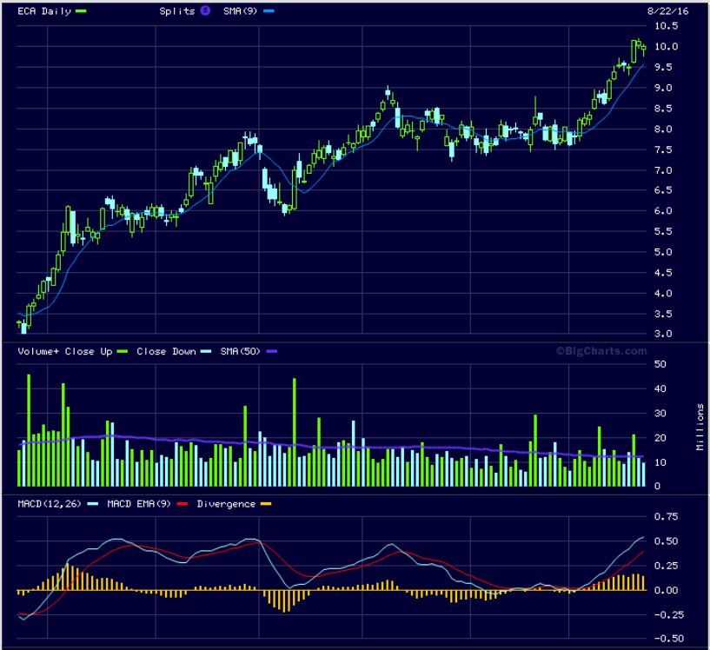Click the 40 volume axis value

pyautogui.click(x=660, y=388)
